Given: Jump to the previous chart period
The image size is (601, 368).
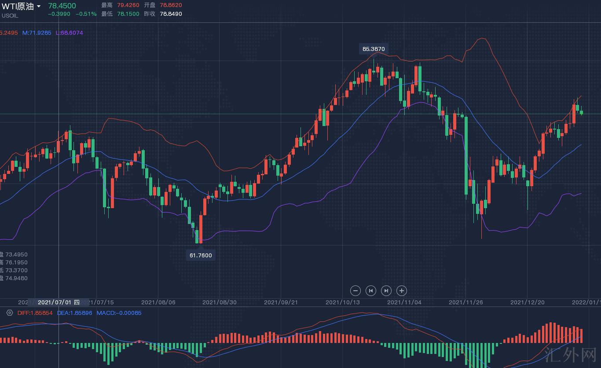Looking at the screenshot, I should click(371, 291).
